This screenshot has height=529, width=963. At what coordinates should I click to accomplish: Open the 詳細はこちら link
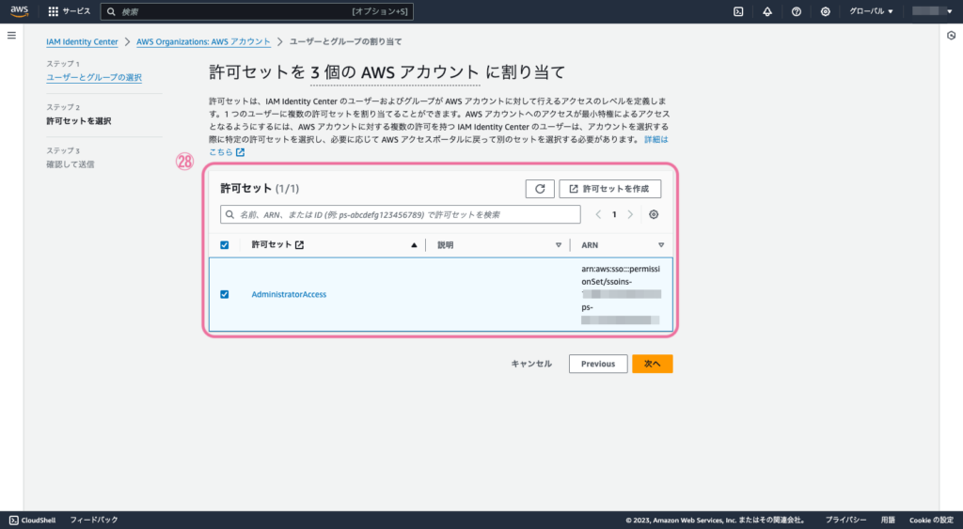point(655,139)
